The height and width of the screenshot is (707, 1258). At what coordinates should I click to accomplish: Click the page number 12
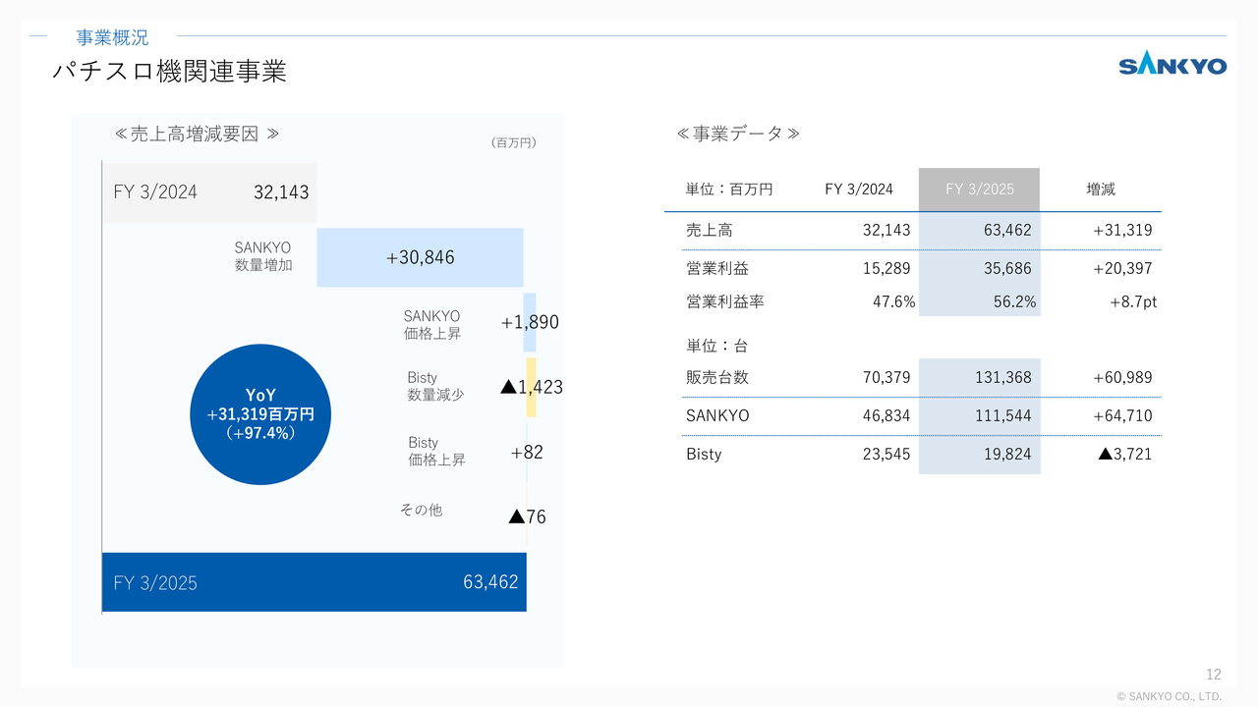coord(1214,675)
